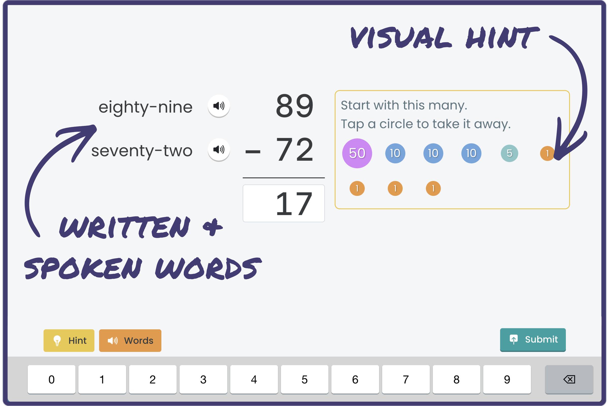
Task: Tap the bottom-left orange 1 circle
Action: tap(357, 188)
